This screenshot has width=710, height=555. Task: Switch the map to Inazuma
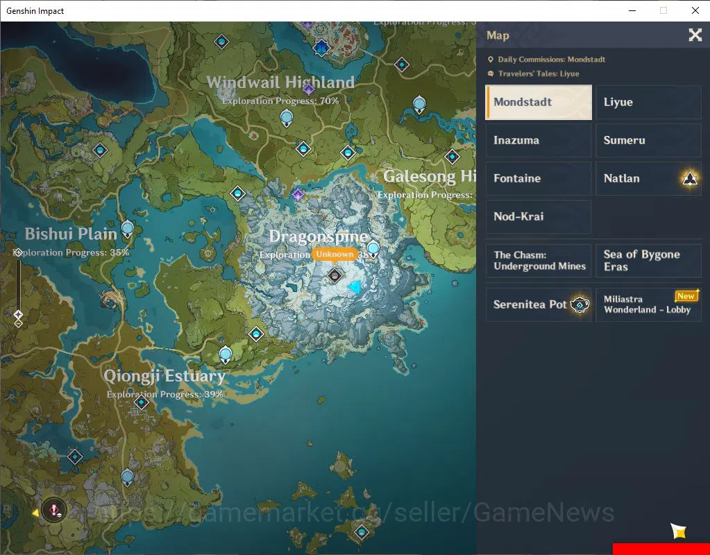point(539,140)
